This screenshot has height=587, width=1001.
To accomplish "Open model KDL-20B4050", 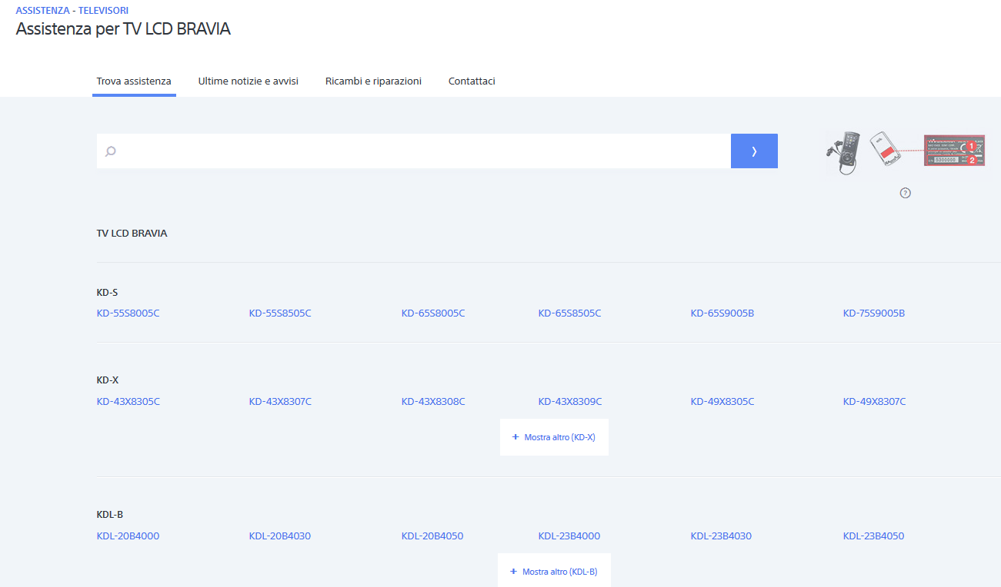I will click(x=432, y=536).
